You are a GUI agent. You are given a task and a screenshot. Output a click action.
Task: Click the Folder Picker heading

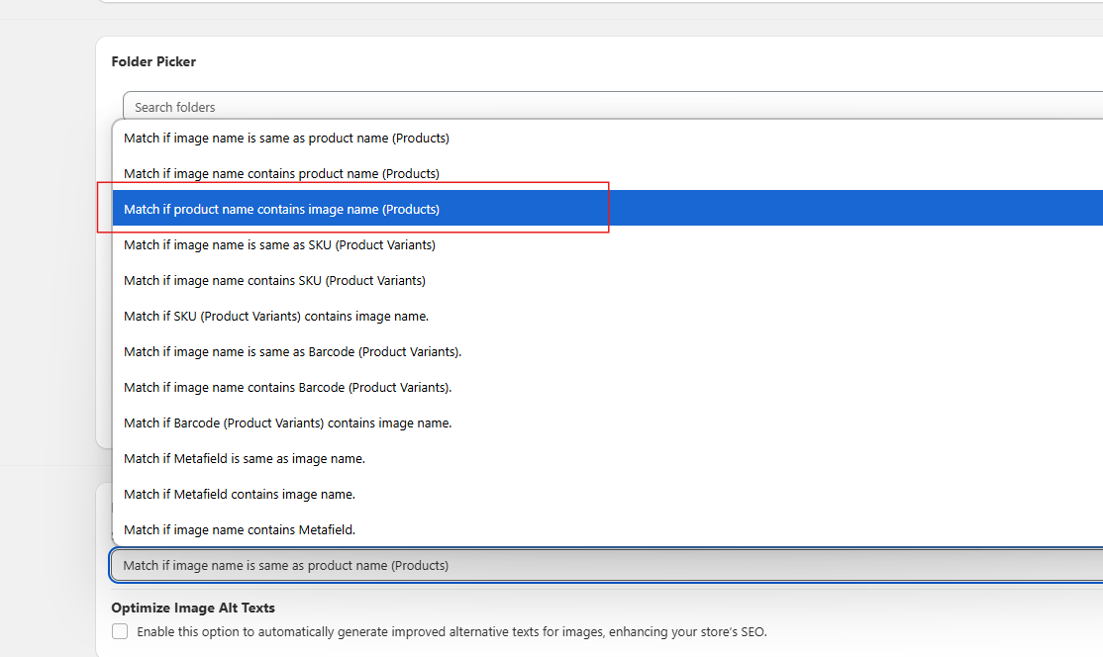(153, 61)
